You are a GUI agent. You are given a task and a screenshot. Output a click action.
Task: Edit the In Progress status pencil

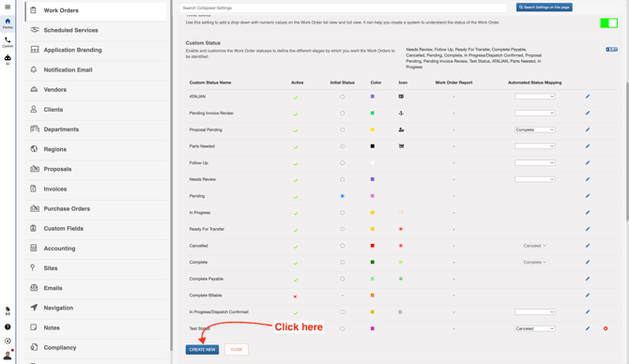pos(588,212)
